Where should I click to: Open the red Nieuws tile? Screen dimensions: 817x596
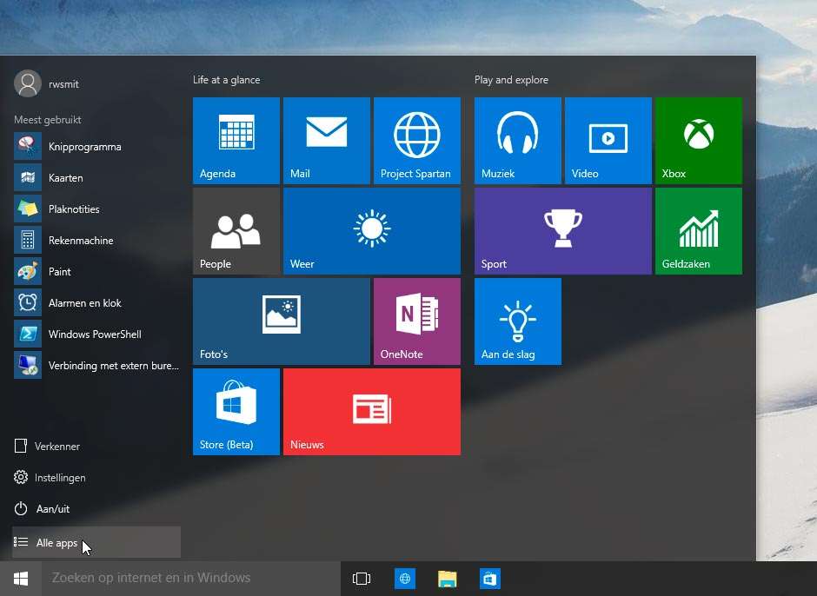(372, 412)
